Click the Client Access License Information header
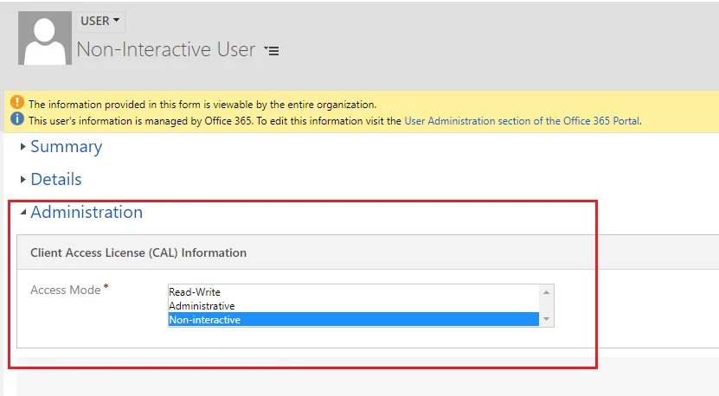The image size is (719, 396). 138,253
